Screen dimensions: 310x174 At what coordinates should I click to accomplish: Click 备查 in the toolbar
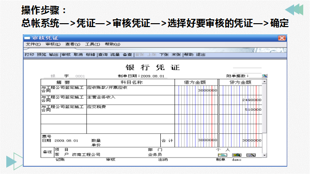(127, 55)
